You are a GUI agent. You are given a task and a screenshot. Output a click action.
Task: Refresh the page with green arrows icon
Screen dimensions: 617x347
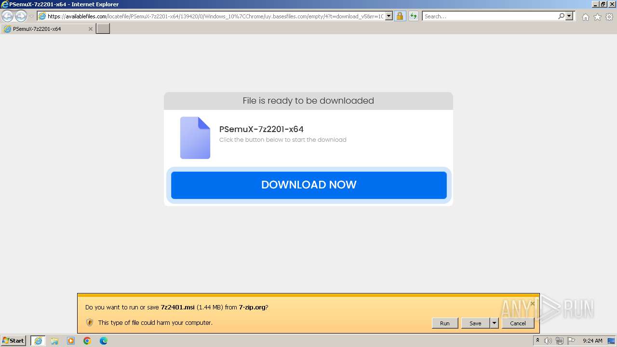coord(414,16)
